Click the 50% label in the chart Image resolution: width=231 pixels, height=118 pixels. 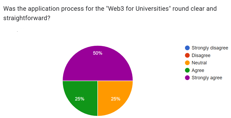(98, 53)
